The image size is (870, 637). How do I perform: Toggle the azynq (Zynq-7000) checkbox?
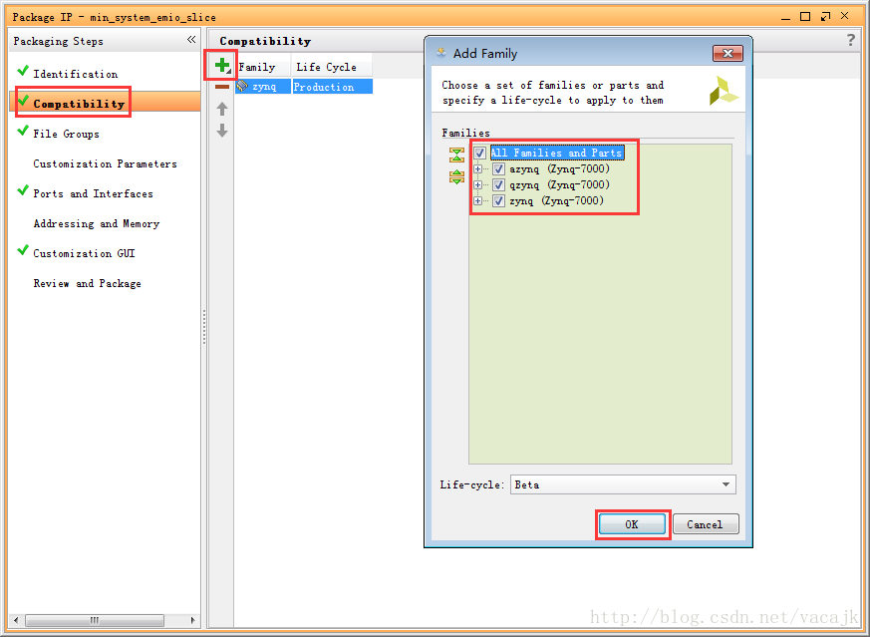point(498,168)
